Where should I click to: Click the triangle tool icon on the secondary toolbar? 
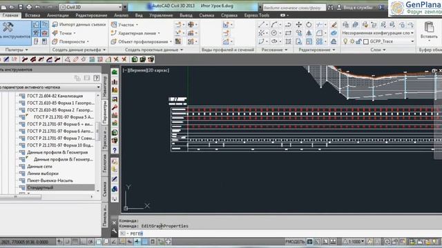tap(68, 59)
